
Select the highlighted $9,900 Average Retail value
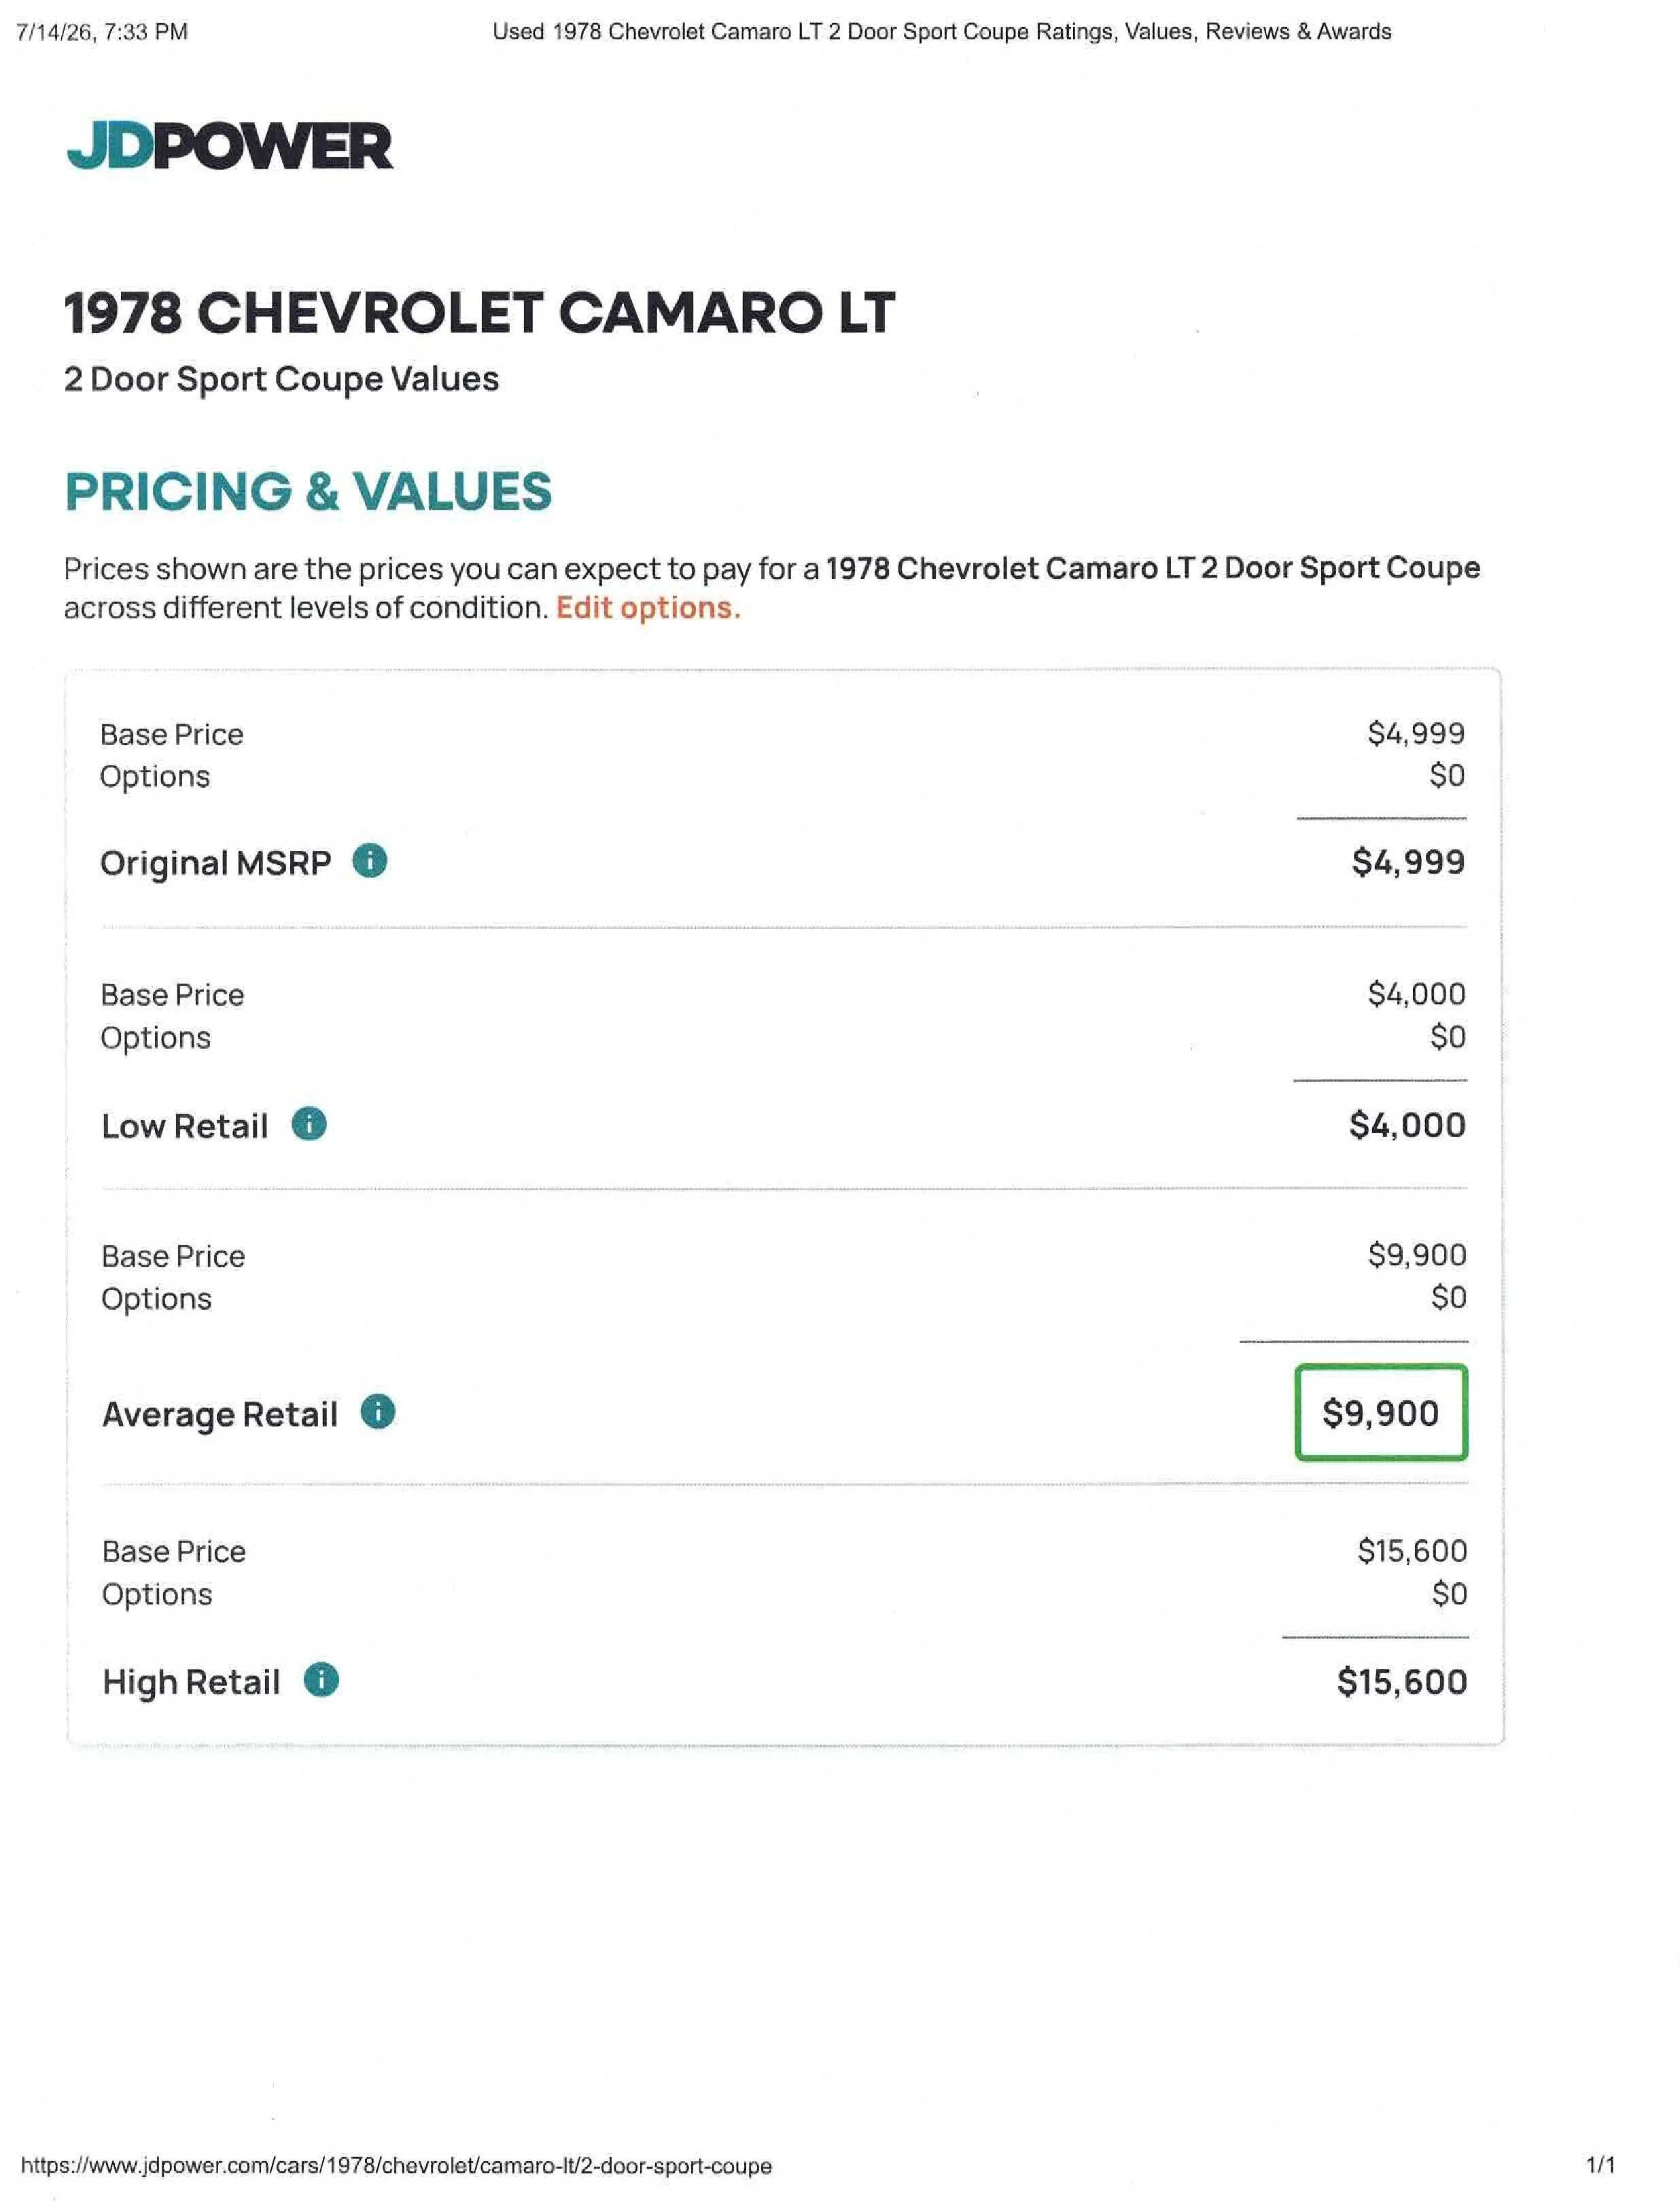[x=1381, y=1413]
